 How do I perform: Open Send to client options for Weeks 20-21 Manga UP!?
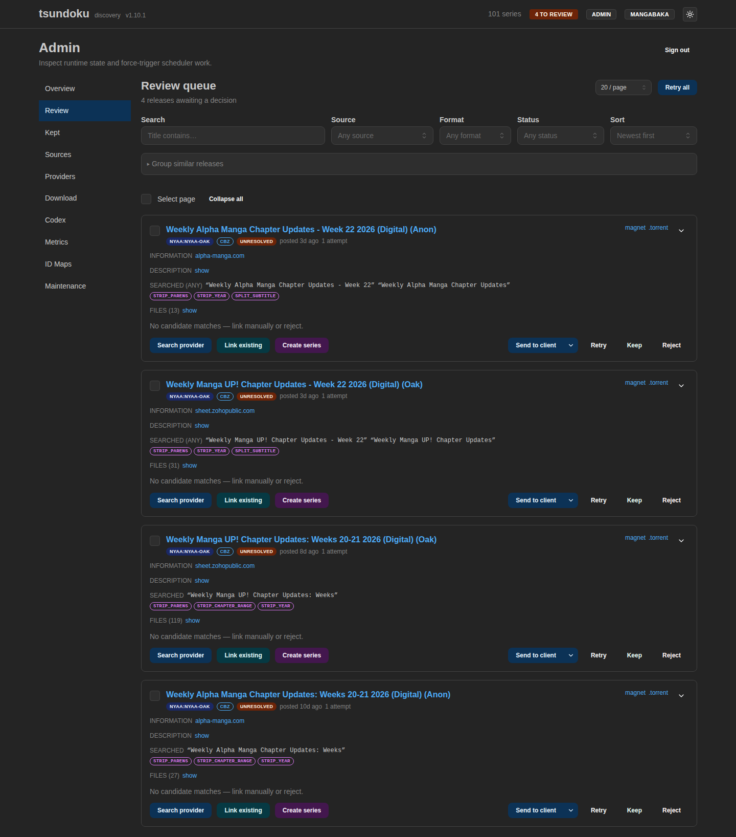[571, 655]
